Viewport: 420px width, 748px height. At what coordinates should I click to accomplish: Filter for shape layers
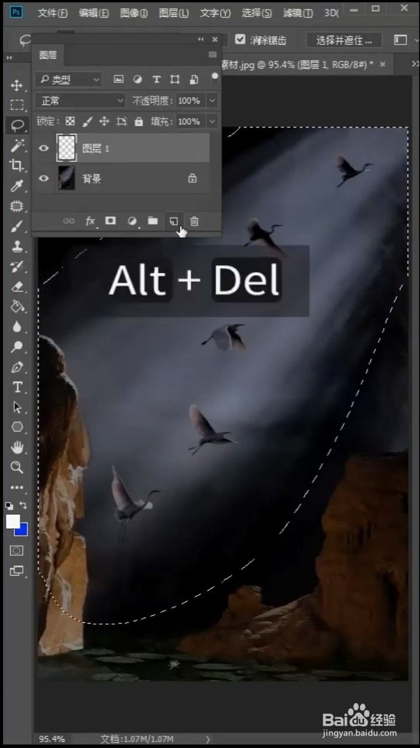point(175,79)
